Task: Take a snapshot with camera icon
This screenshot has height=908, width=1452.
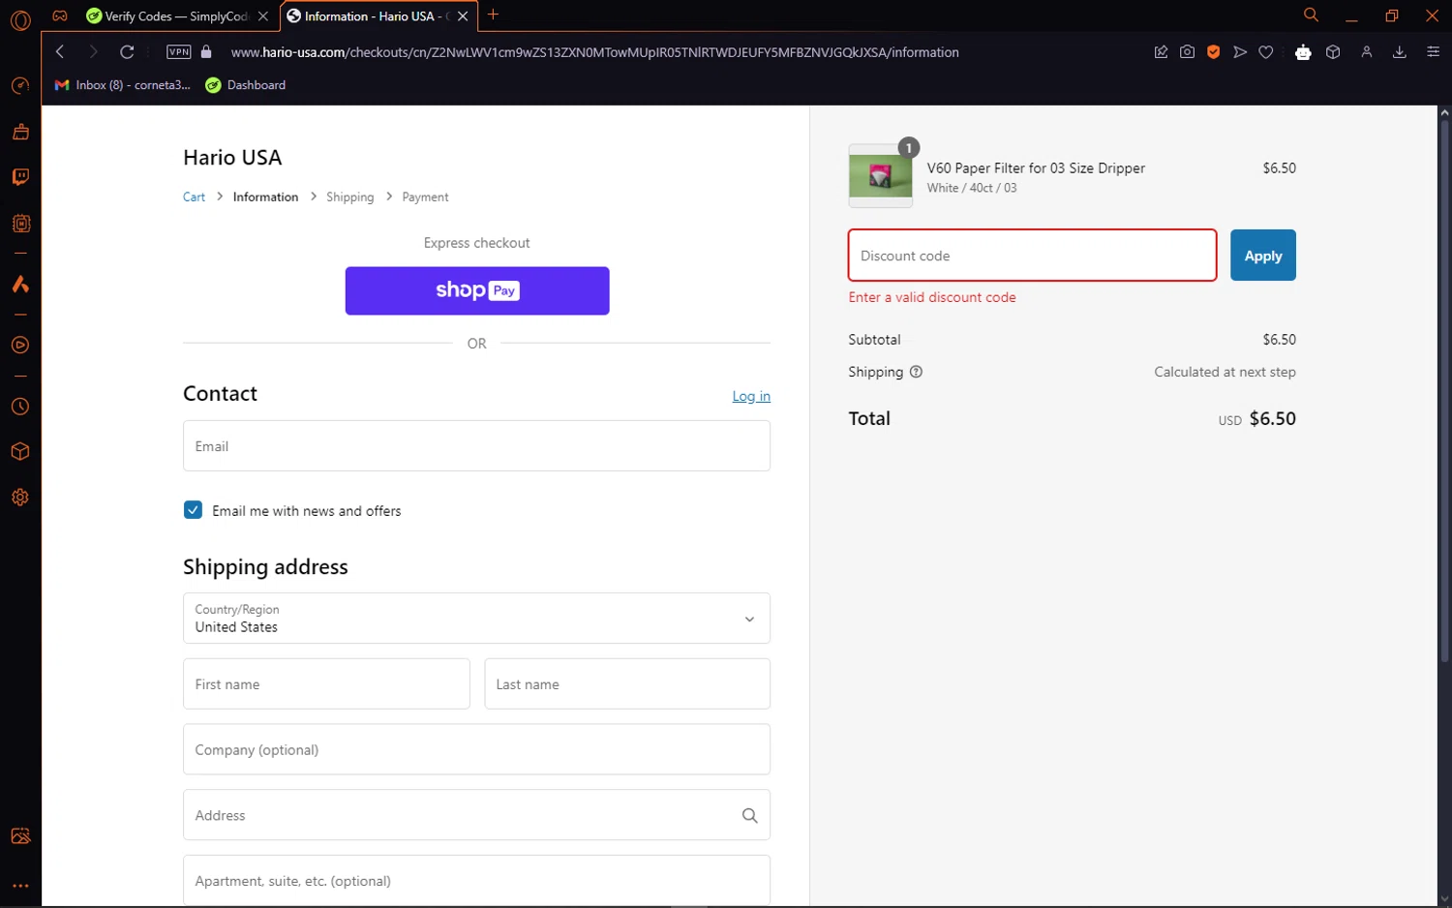Action: point(1187,52)
